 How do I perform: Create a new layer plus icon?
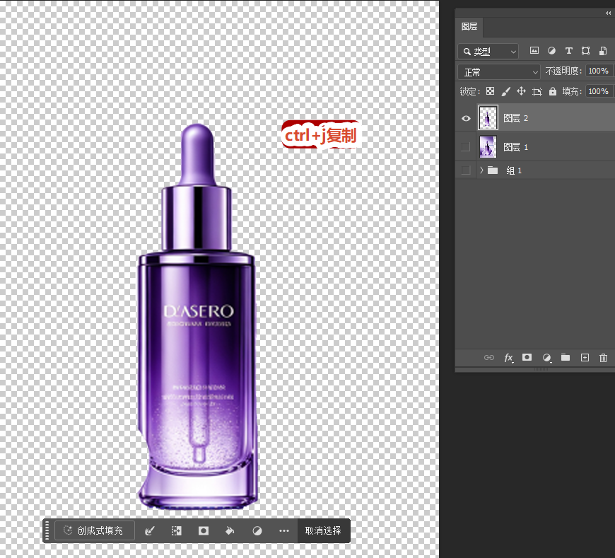(585, 357)
